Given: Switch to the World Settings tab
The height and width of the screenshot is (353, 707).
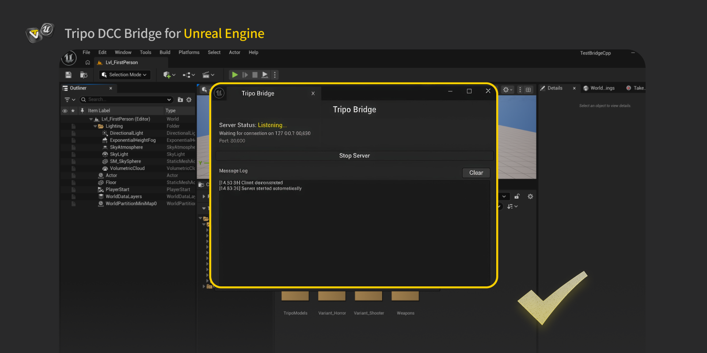Looking at the screenshot, I should [x=599, y=88].
